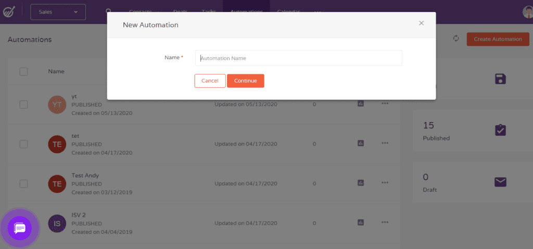Viewport: 533px width, 249px height.
Task: Click Created on 04/04/2019 text
Action: (x=102, y=232)
